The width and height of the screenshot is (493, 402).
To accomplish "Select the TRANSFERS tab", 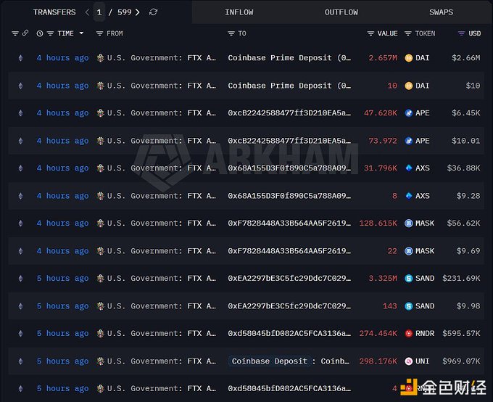I will point(54,12).
